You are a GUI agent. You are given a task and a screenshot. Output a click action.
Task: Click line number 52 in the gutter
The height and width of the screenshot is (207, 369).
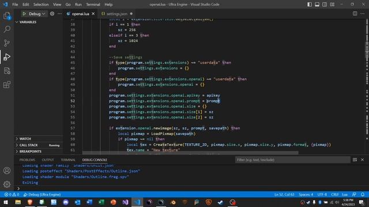73,101
